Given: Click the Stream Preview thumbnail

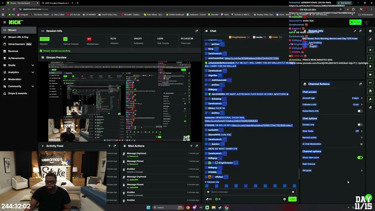Looking at the screenshot, I should (x=120, y=102).
